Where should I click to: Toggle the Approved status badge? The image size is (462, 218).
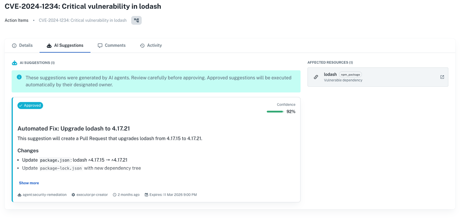tap(30, 105)
